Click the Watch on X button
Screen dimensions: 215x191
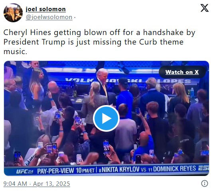[182, 72]
